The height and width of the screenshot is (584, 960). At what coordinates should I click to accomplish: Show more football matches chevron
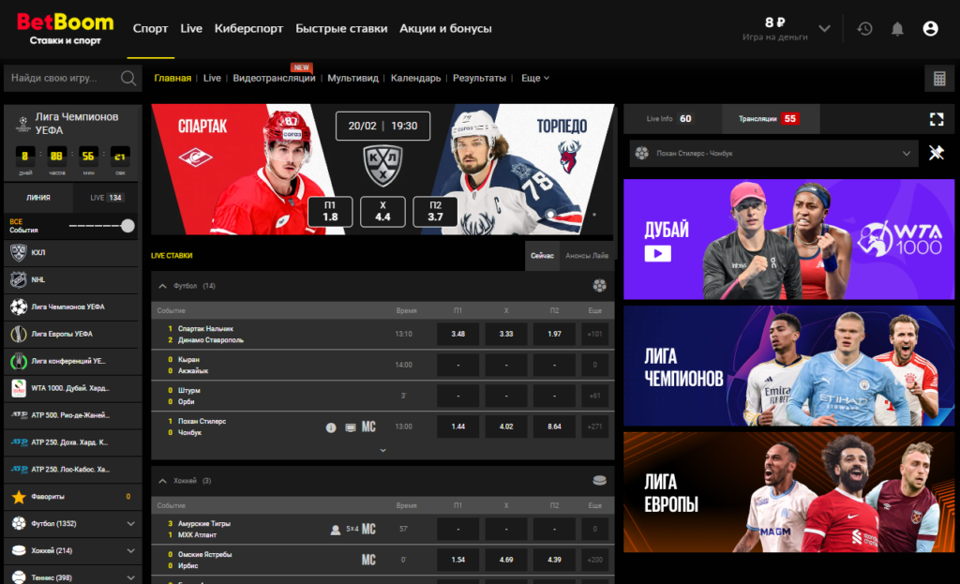click(x=382, y=451)
